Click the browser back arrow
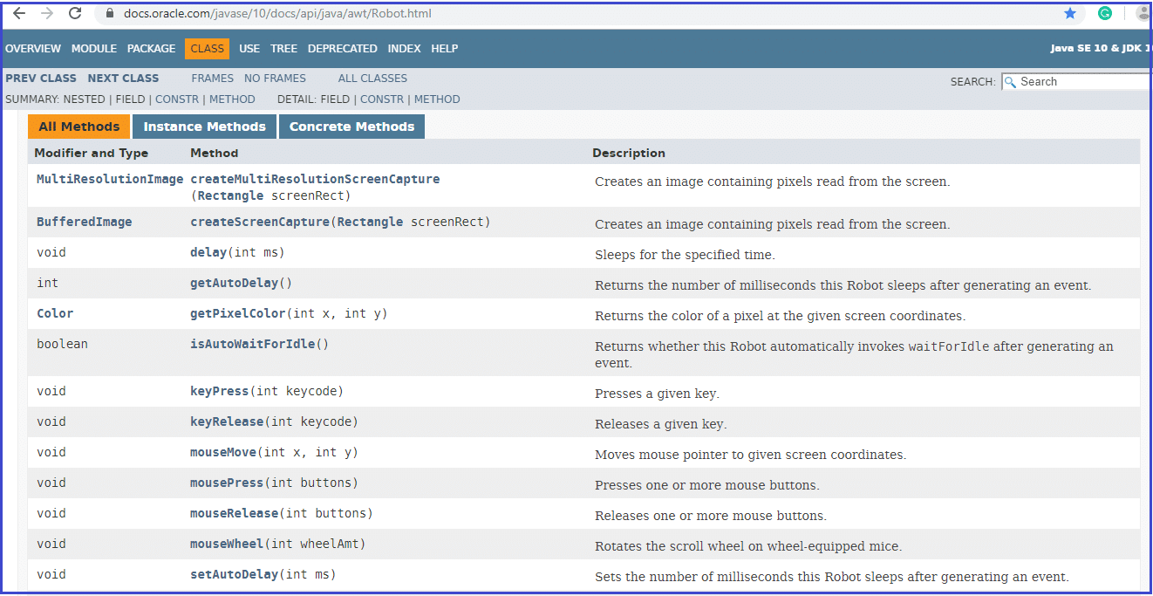The image size is (1153, 596). [19, 13]
